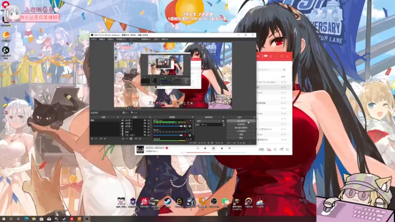
Task: Click transition duration stepper arrows
Action: pyautogui.click(x=224, y=124)
